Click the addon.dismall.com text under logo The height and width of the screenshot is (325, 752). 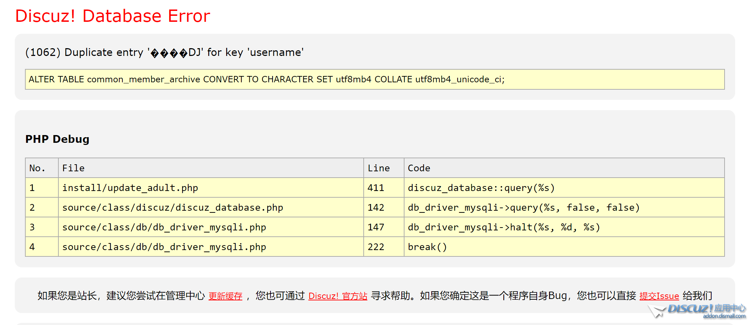724,316
